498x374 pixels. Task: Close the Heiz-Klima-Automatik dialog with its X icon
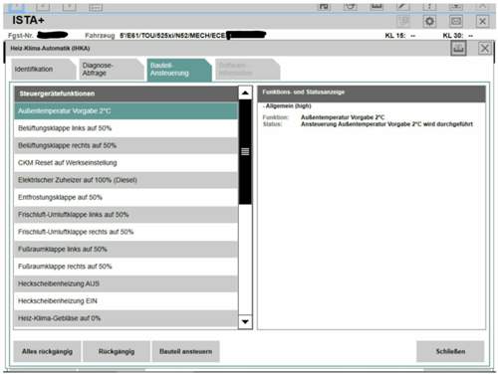pyautogui.click(x=484, y=49)
